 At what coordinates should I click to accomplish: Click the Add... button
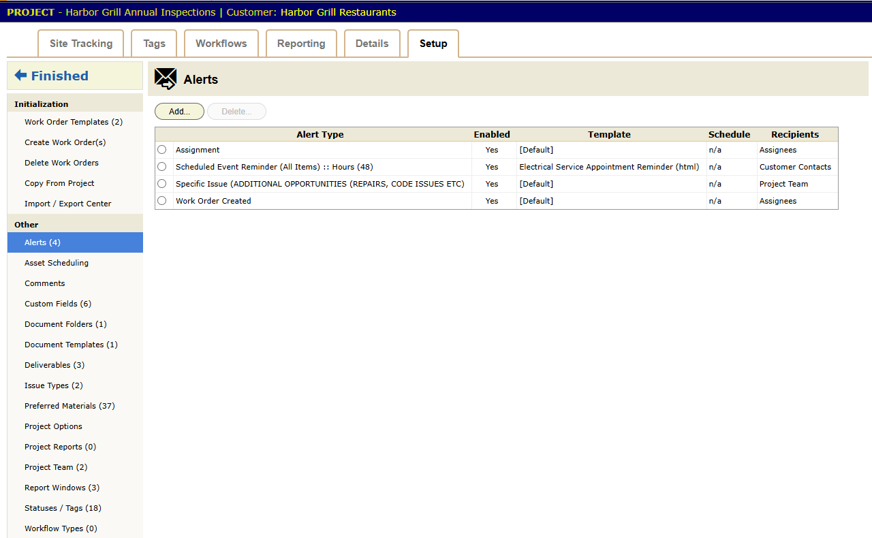coord(179,112)
